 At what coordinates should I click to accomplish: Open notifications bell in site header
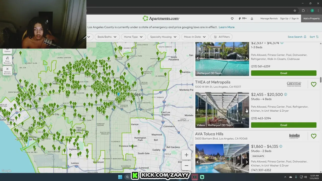tap(252, 19)
